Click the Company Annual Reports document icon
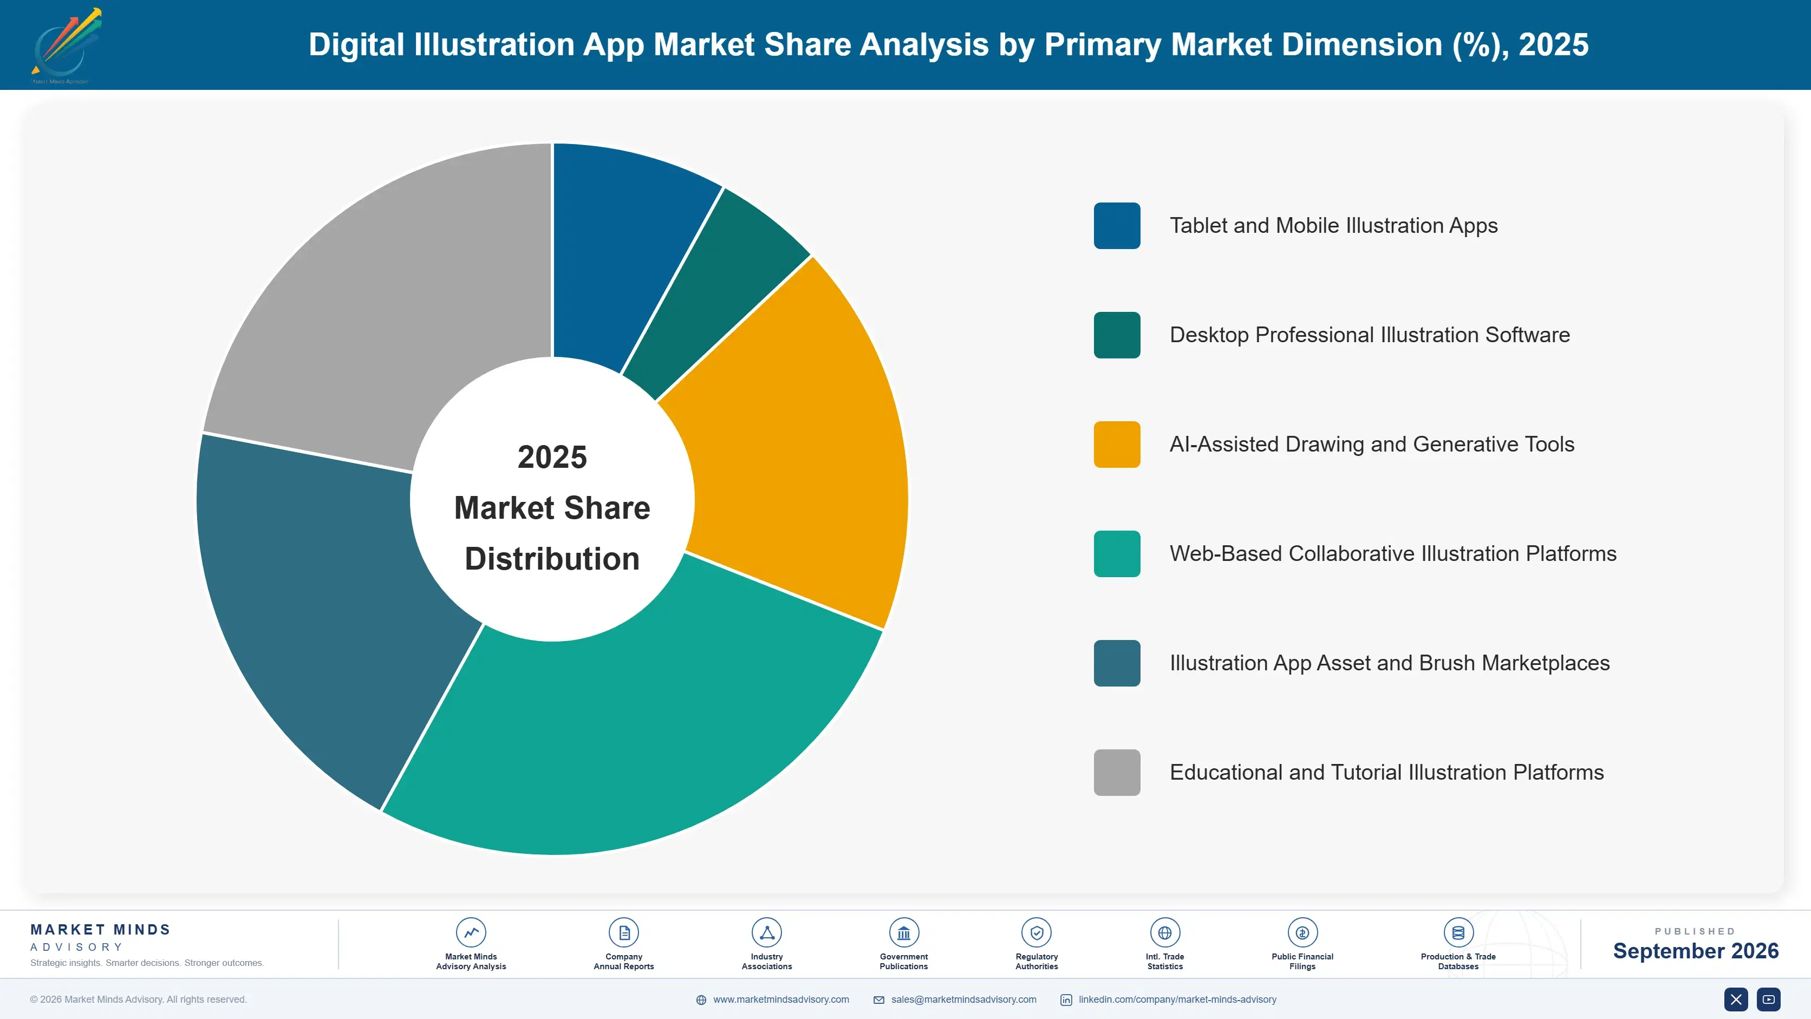 (x=623, y=932)
